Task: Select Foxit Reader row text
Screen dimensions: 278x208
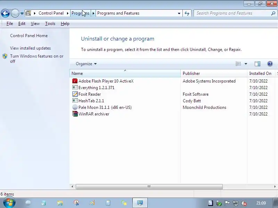Action: (x=90, y=94)
